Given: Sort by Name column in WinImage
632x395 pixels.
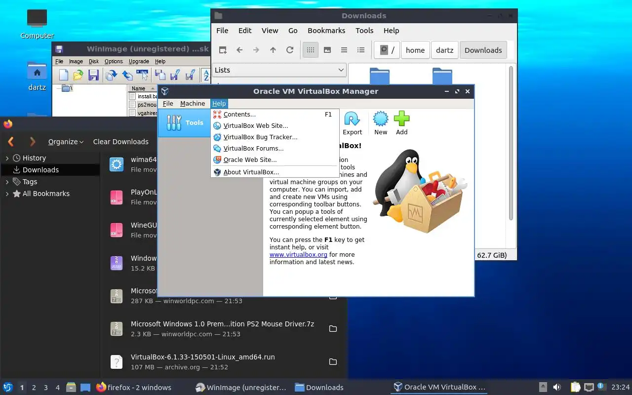Looking at the screenshot, I should 142,88.
